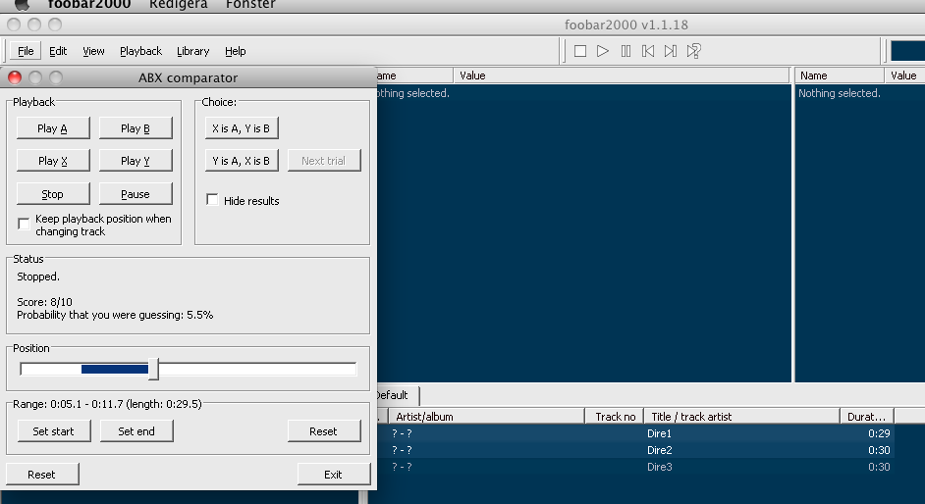Click the Play X button
Image resolution: width=925 pixels, height=504 pixels.
pyautogui.click(x=53, y=161)
